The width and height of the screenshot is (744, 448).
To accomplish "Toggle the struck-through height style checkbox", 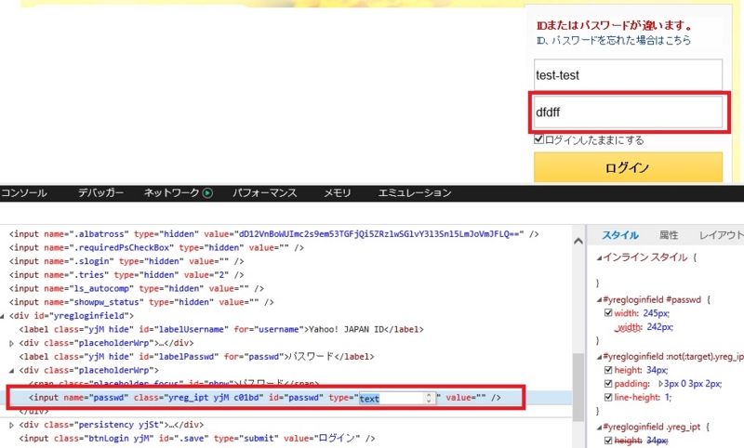I will tap(608, 441).
